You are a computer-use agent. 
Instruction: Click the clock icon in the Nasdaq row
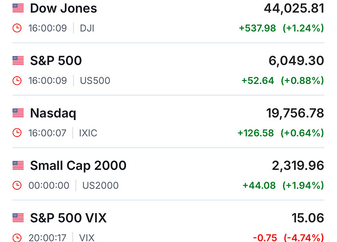(17, 133)
